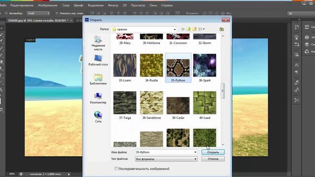Go to the Desktop shortcut in sidebar
This screenshot has height=177, width=315.
point(98,60)
